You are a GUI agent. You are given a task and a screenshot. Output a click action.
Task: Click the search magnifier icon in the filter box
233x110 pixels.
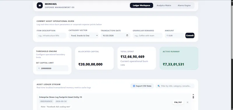(x=158, y=86)
